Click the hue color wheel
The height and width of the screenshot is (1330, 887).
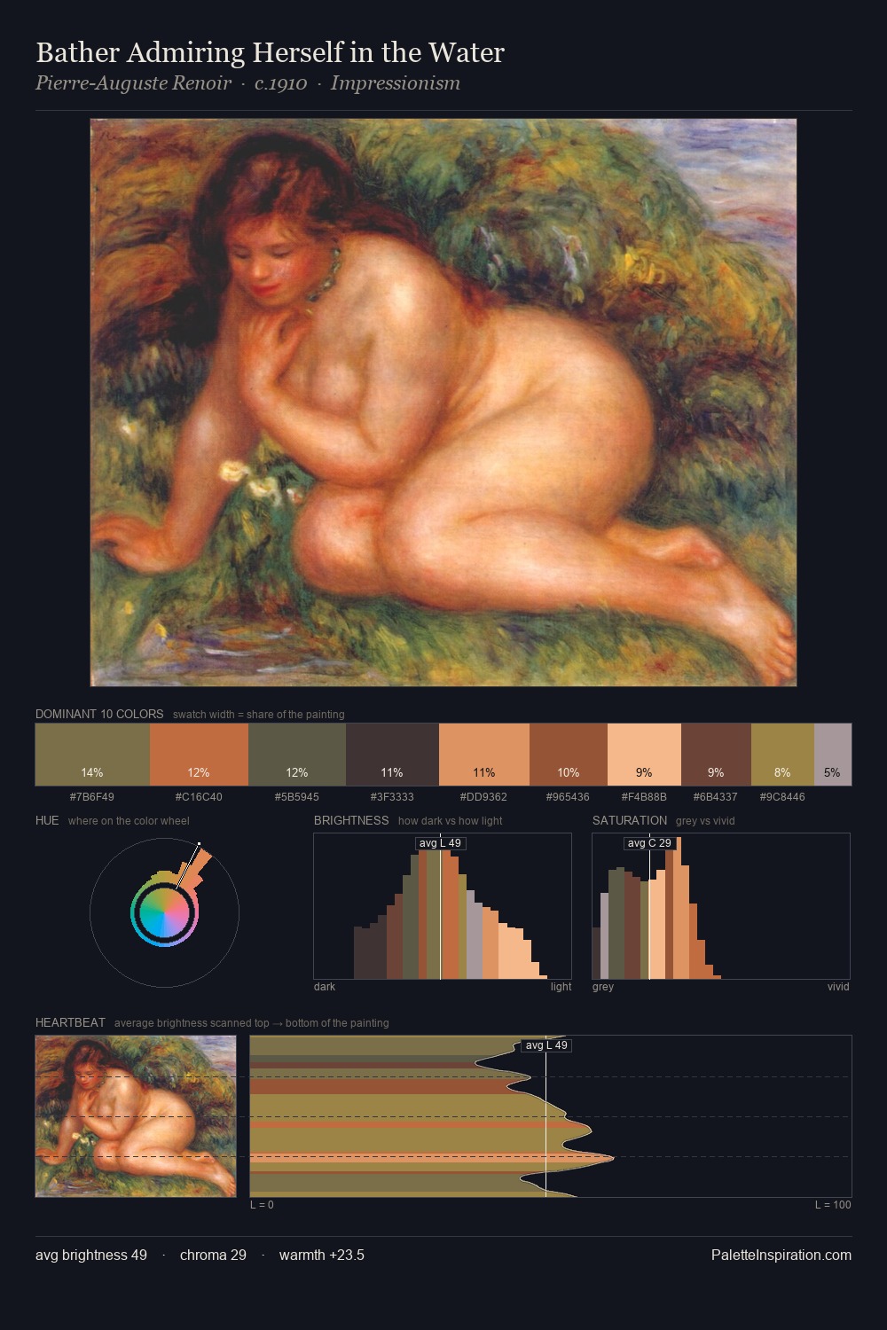click(164, 911)
